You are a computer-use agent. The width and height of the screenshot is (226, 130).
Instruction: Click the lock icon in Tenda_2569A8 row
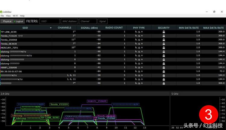click(164, 40)
